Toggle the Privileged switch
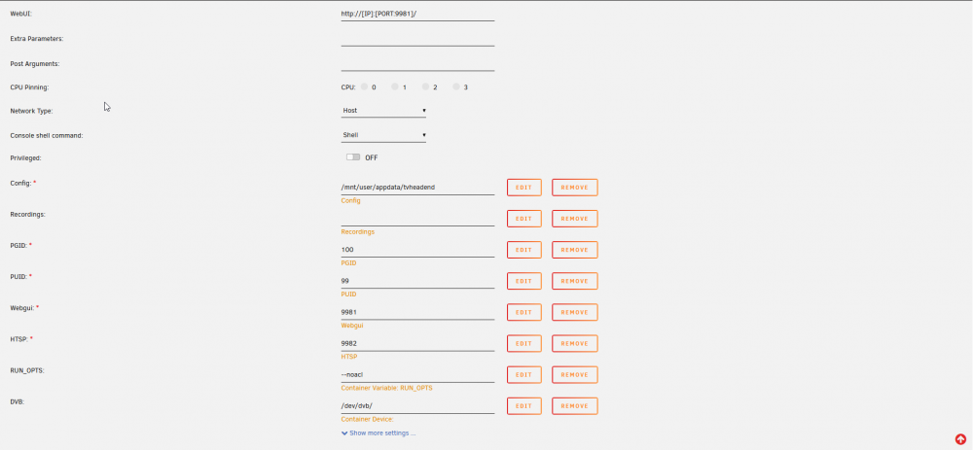The height and width of the screenshot is (450, 973). point(353,157)
